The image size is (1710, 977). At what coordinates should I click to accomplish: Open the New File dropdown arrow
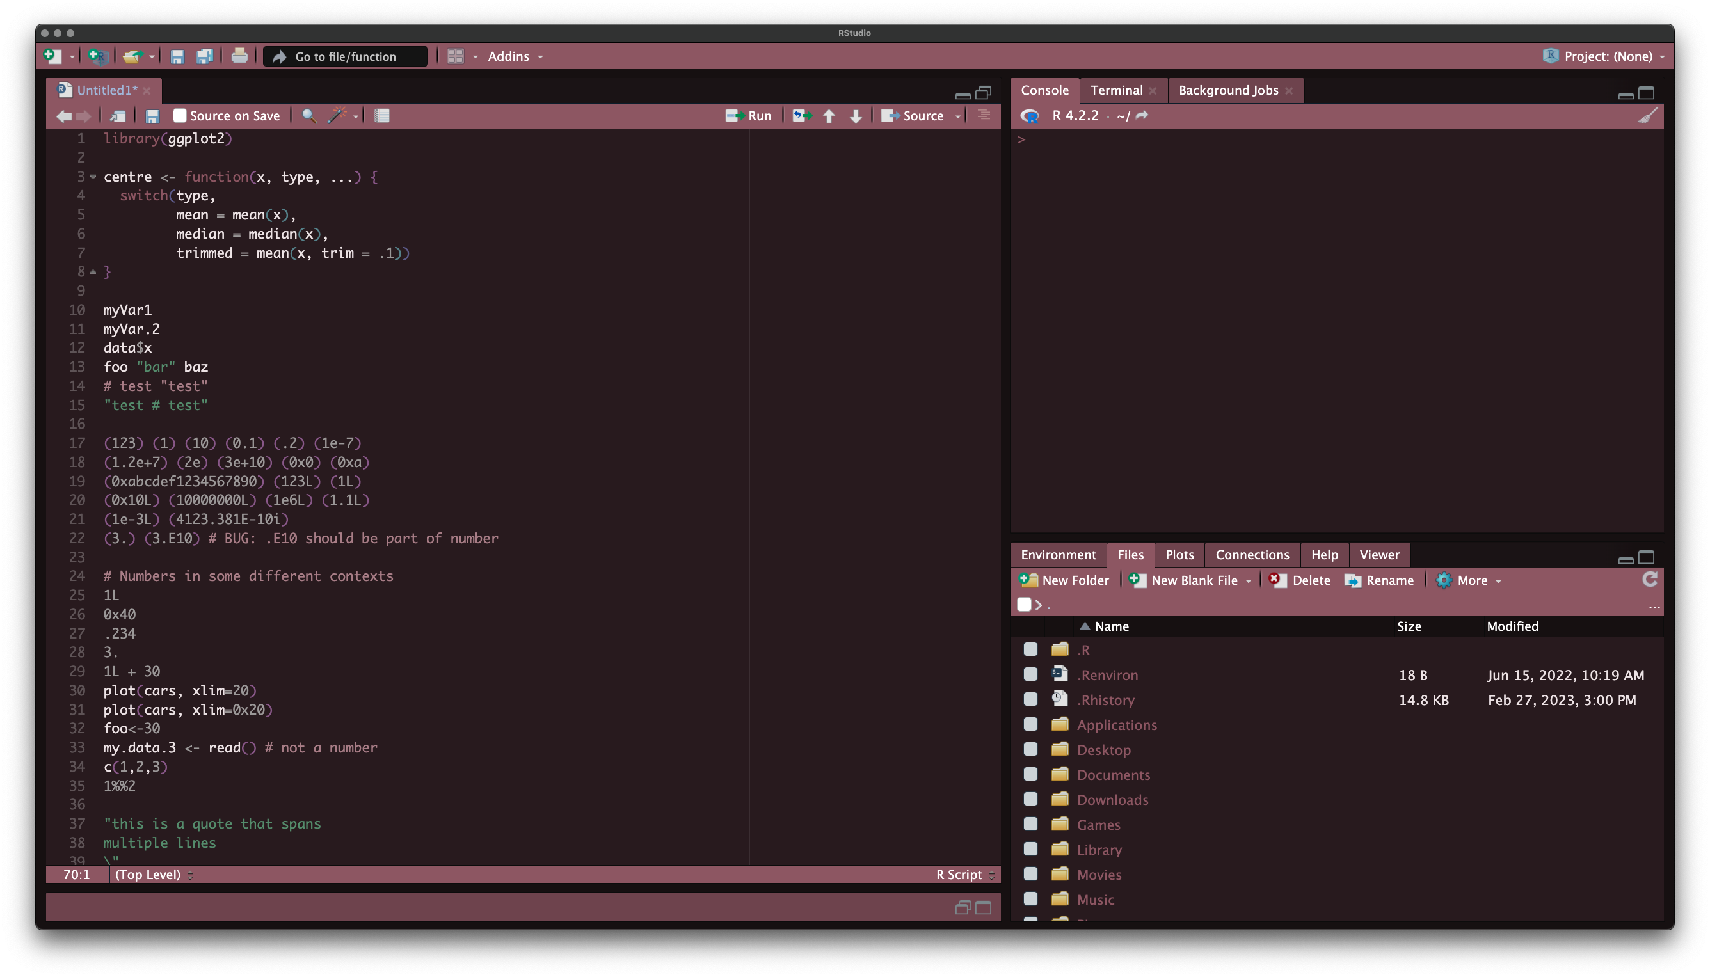point(72,57)
